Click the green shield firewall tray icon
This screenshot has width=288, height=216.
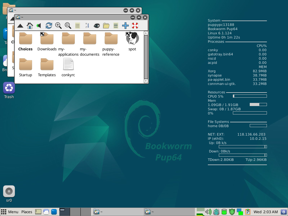coord(232,212)
